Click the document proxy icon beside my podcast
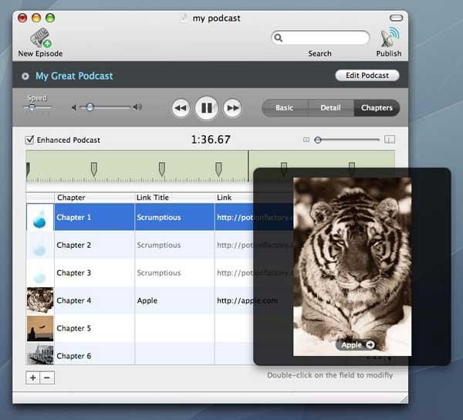Image resolution: width=463 pixels, height=420 pixels. [x=184, y=18]
